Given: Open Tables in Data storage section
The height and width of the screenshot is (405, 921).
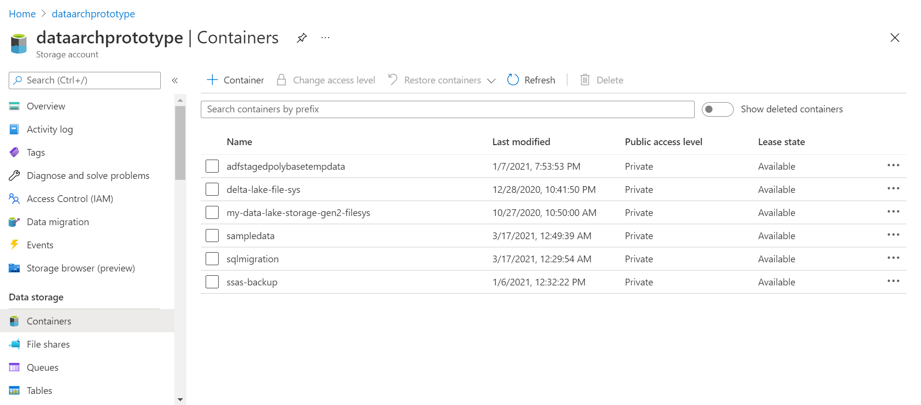Looking at the screenshot, I should click(x=40, y=391).
